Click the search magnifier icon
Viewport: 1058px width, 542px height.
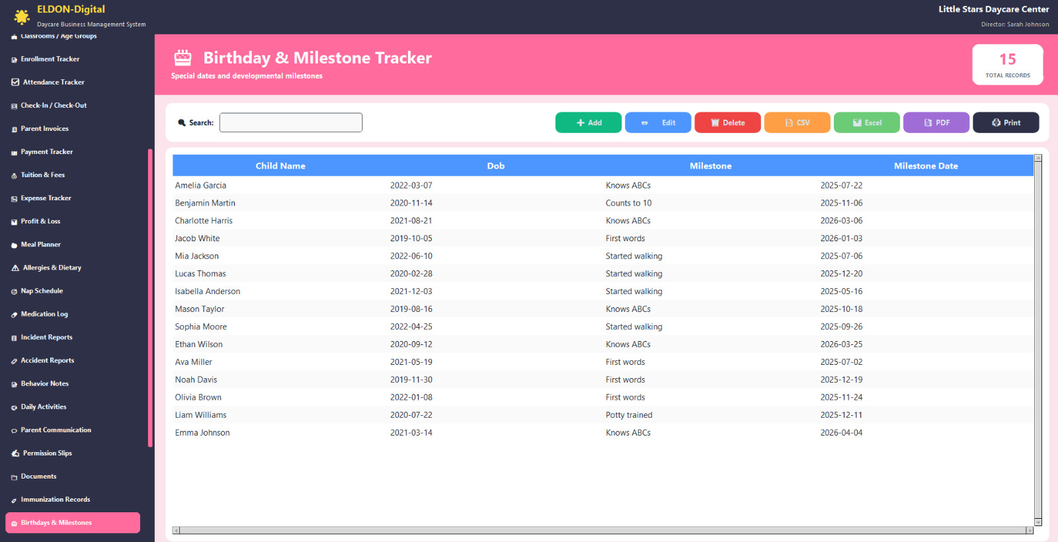(x=182, y=122)
